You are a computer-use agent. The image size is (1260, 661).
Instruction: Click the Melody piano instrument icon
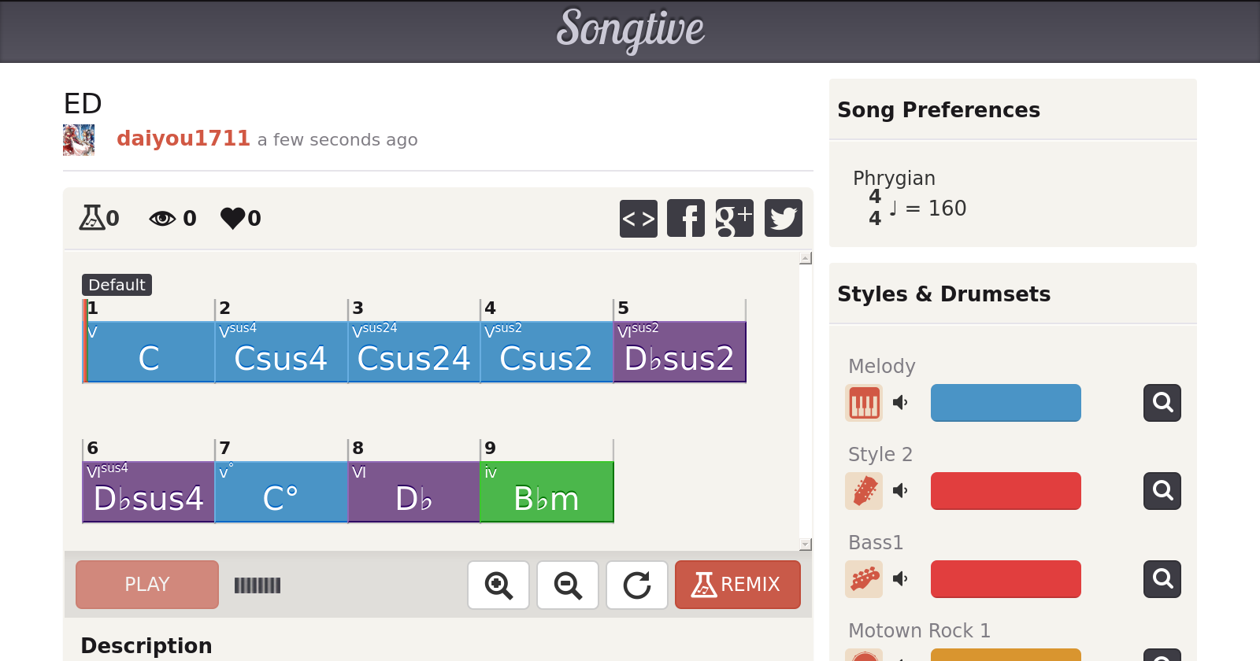pos(864,403)
